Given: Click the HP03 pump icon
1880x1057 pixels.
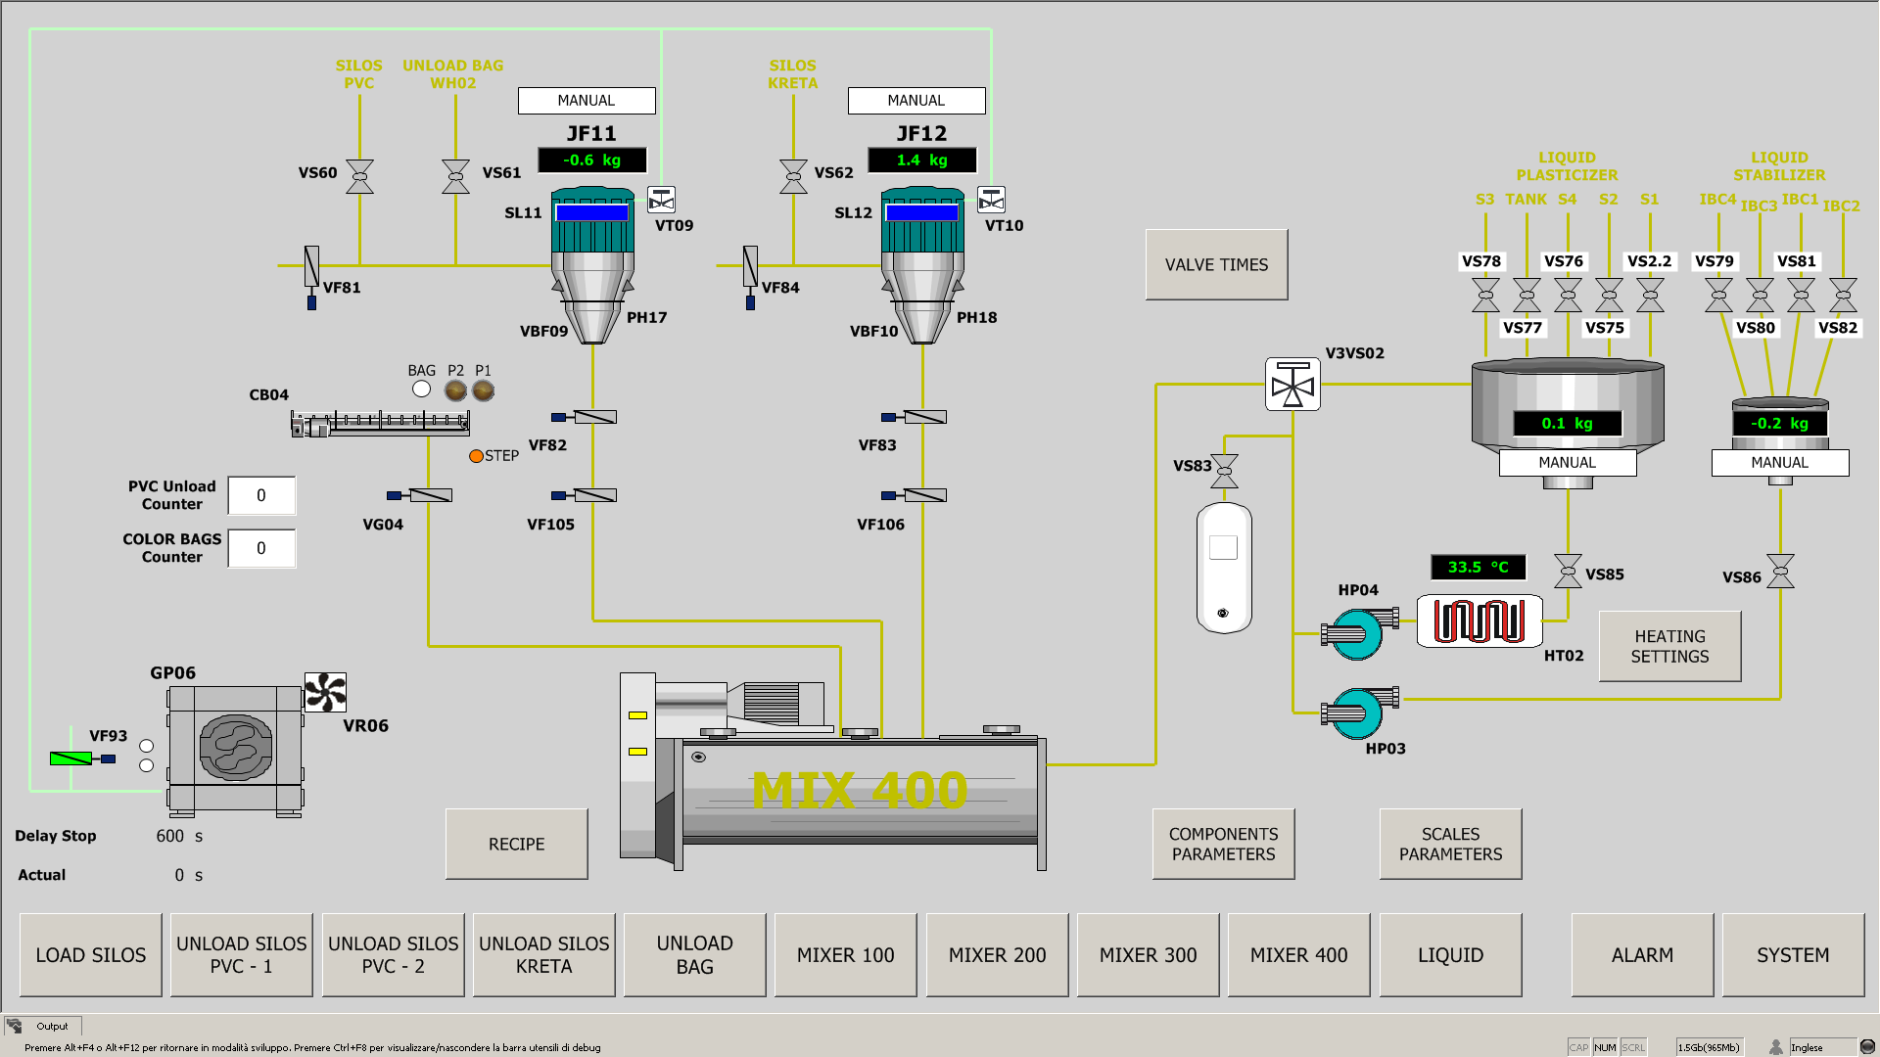Looking at the screenshot, I should 1357,712.
